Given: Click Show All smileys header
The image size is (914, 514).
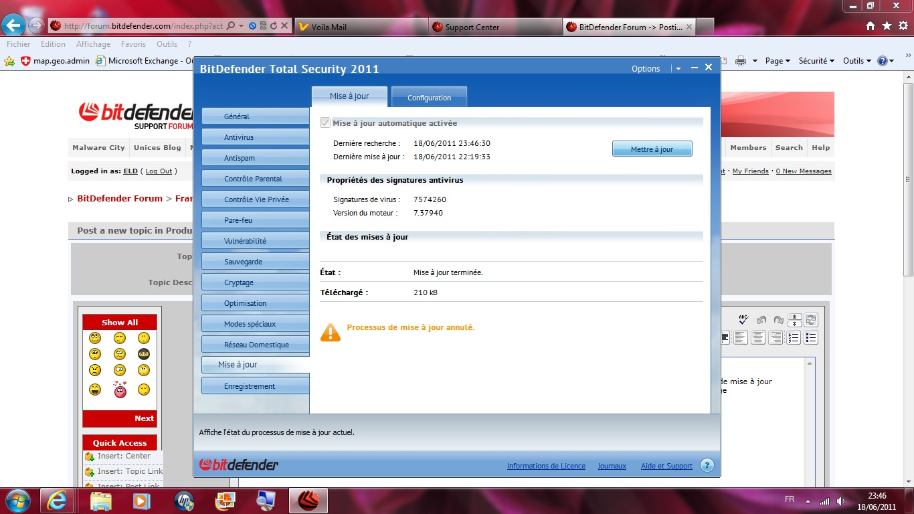Looking at the screenshot, I should point(120,322).
